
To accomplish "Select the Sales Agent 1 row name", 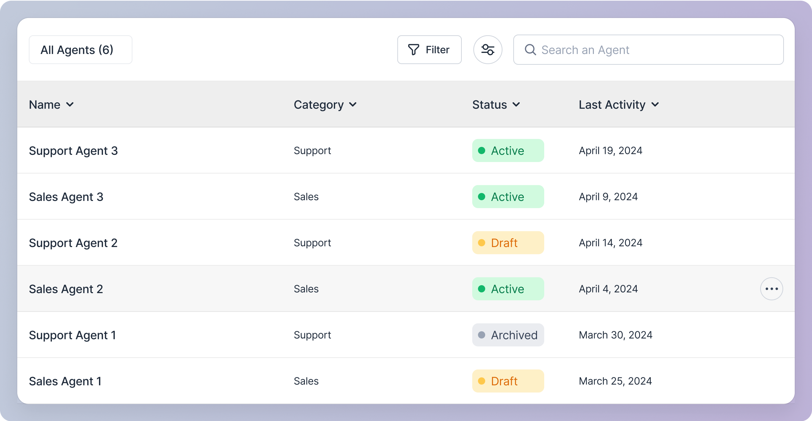I will pyautogui.click(x=65, y=381).
